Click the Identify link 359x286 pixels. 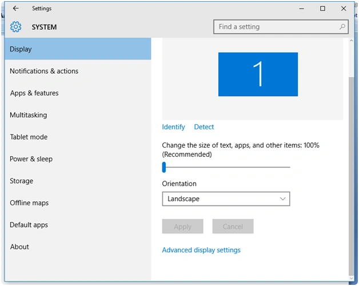pos(173,127)
